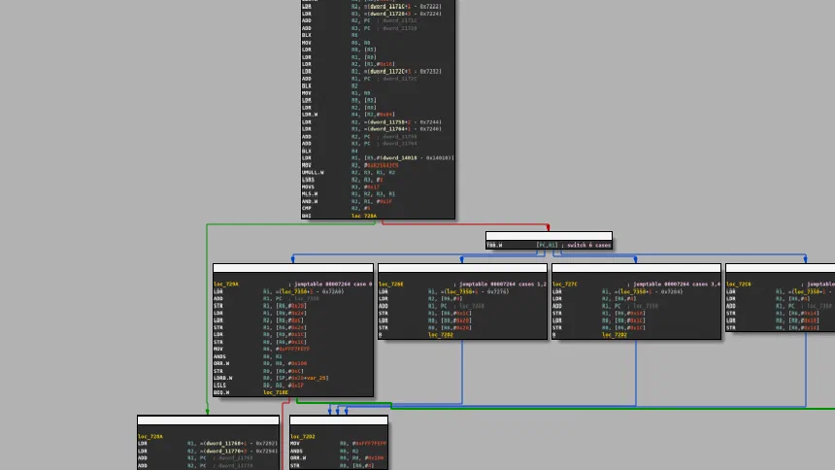Select the loc_729A block label
835x470 pixels.
coord(226,285)
